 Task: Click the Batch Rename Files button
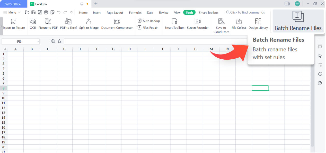(298, 21)
